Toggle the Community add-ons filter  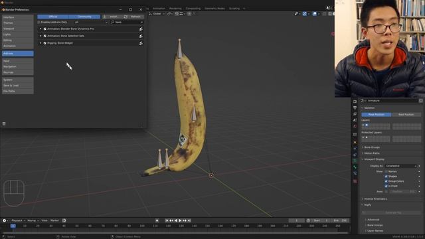[x=84, y=17]
